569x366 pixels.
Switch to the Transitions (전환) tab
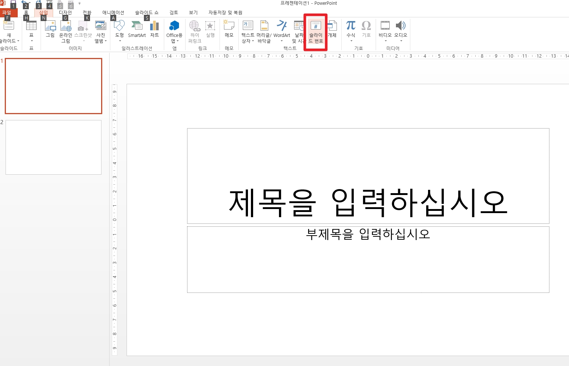point(87,13)
